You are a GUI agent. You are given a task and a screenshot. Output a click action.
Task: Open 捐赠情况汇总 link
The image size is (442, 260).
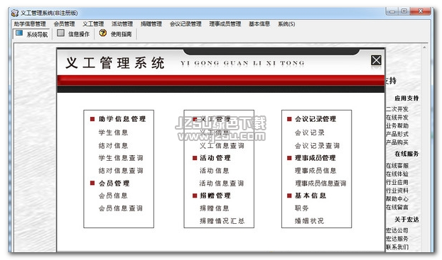(x=222, y=221)
